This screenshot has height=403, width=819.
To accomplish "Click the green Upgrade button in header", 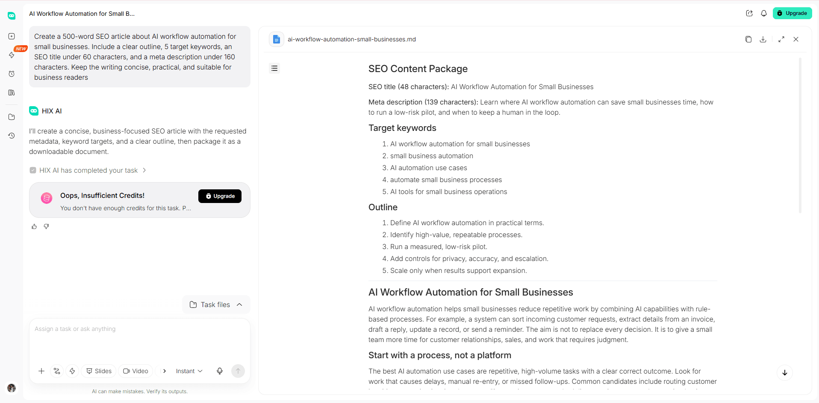I will [792, 13].
